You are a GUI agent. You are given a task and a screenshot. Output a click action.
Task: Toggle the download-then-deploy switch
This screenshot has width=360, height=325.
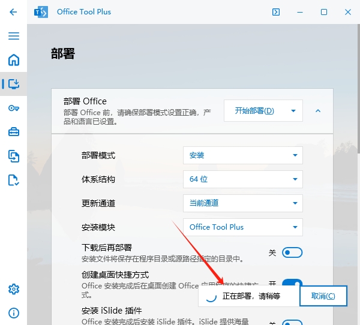[292, 253]
